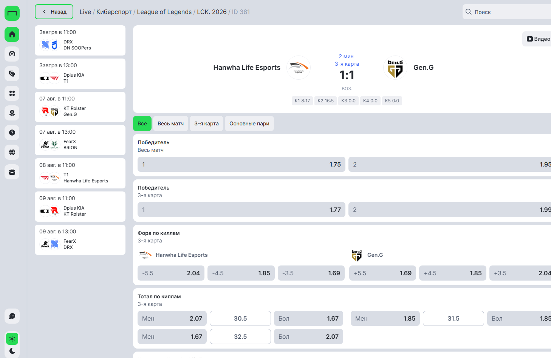Click the 30.5 total kills value

click(240, 318)
